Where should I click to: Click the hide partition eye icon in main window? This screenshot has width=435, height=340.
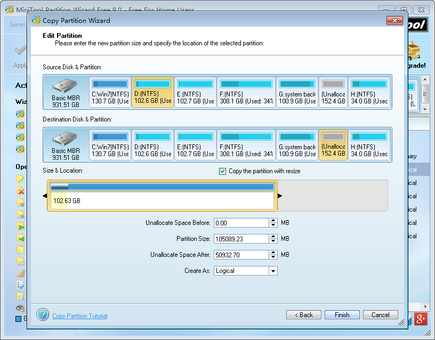pos(20,308)
